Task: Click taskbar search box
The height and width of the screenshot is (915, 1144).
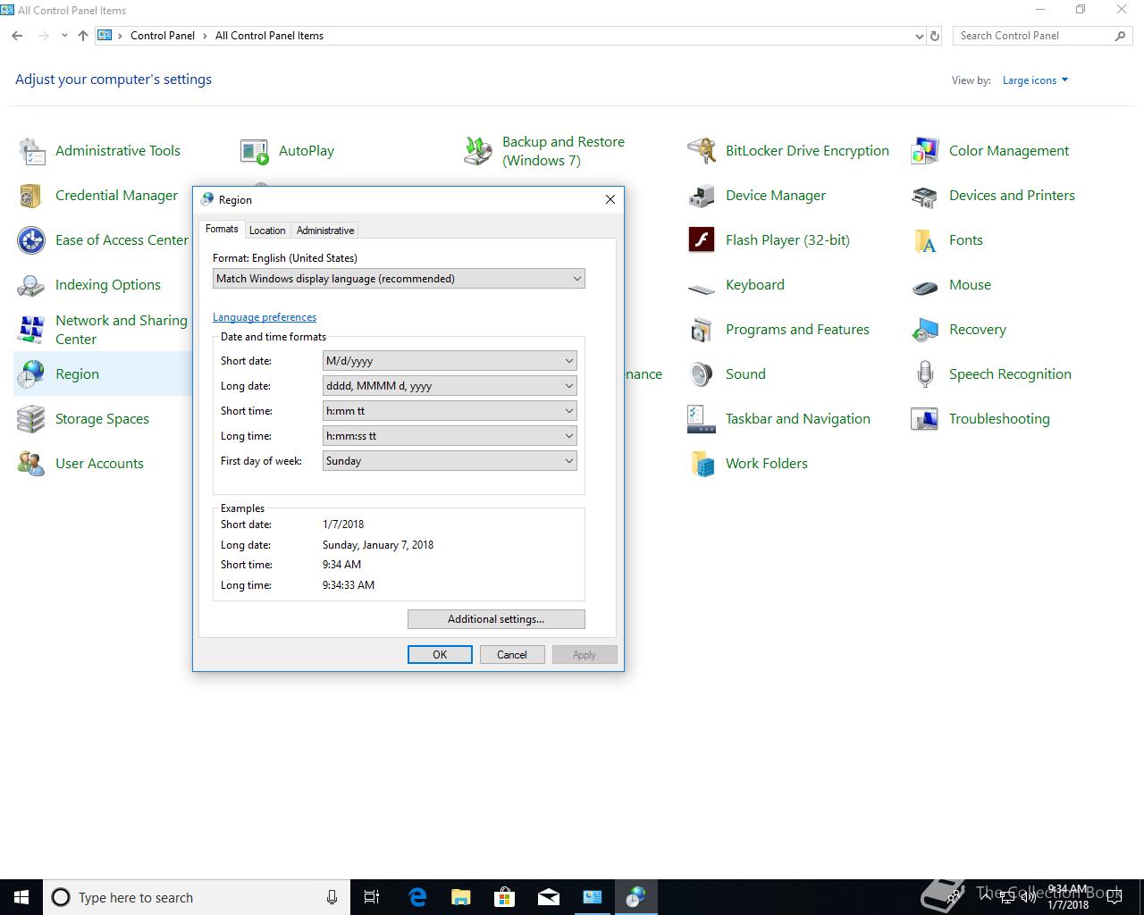Action: click(197, 897)
